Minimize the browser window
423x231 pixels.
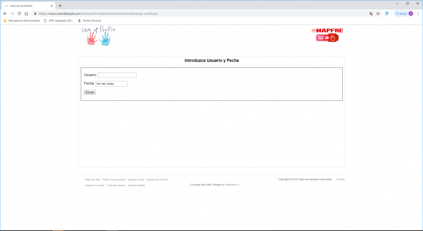coord(397,3)
